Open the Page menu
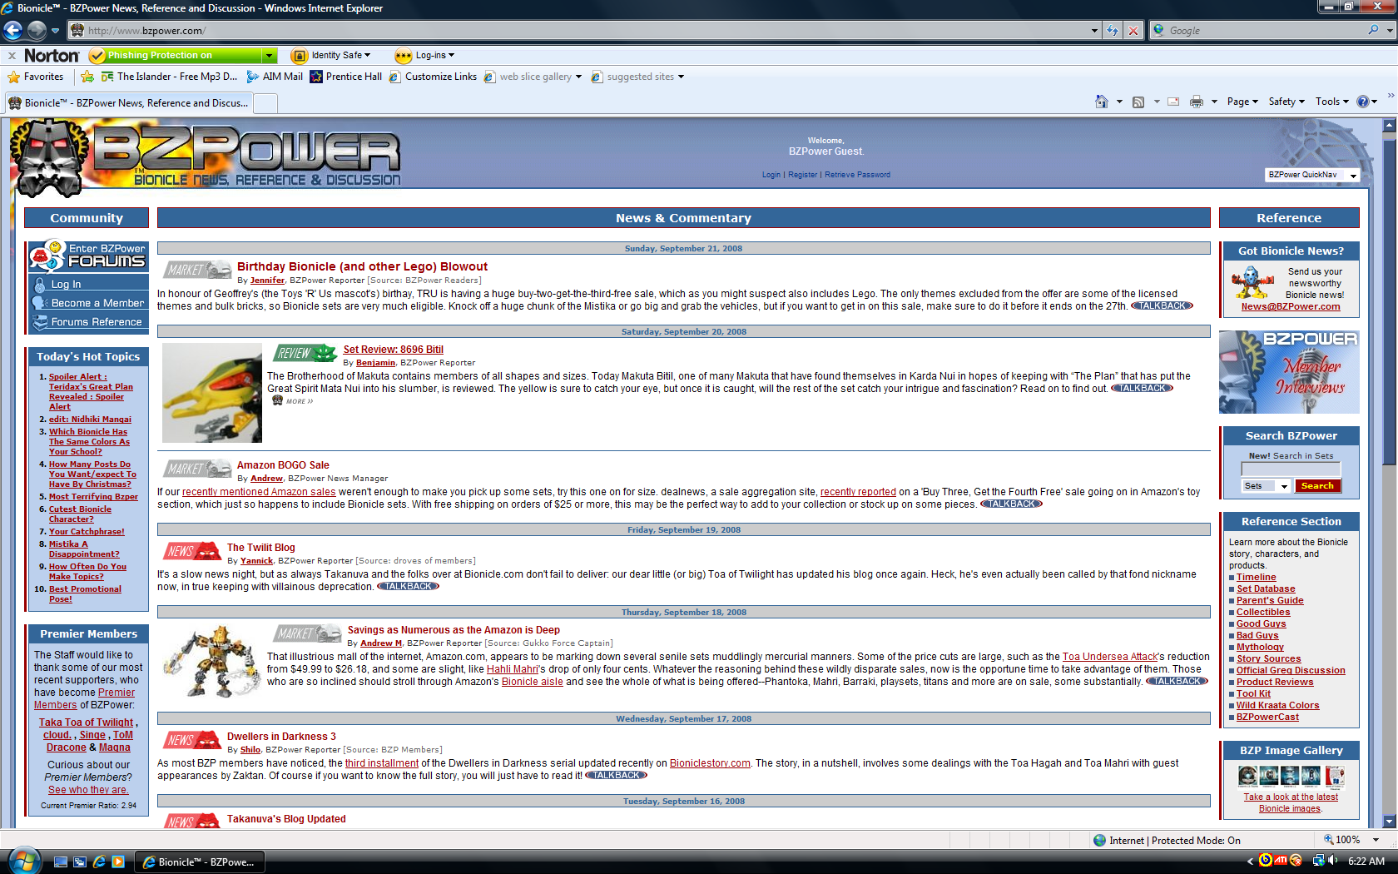Image resolution: width=1398 pixels, height=874 pixels. (1242, 102)
